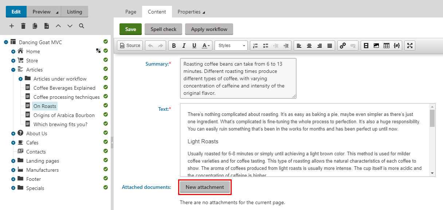Image resolution: width=443 pixels, height=210 pixels.
Task: Open the text color picker in the toolbar
Action: point(204,45)
